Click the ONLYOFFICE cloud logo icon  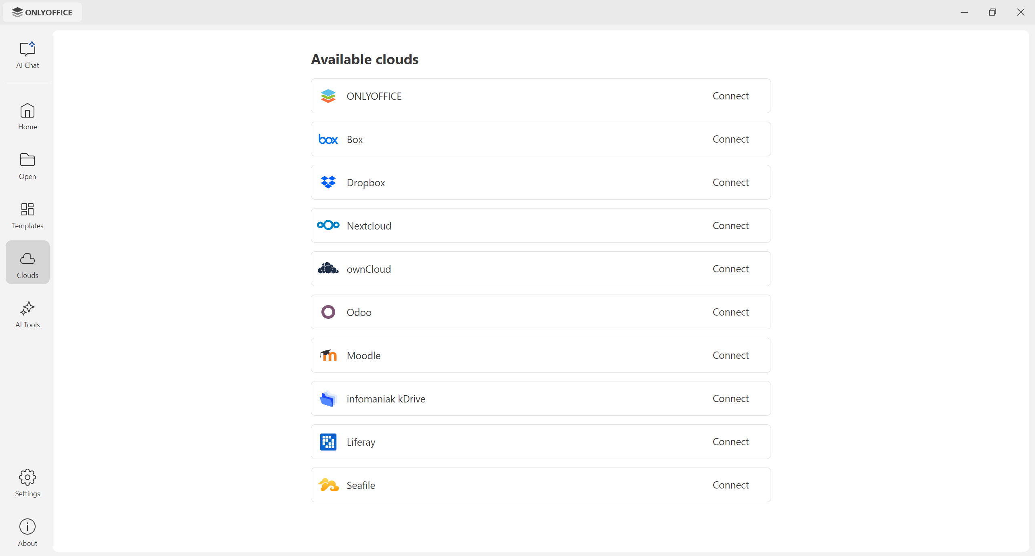point(328,96)
